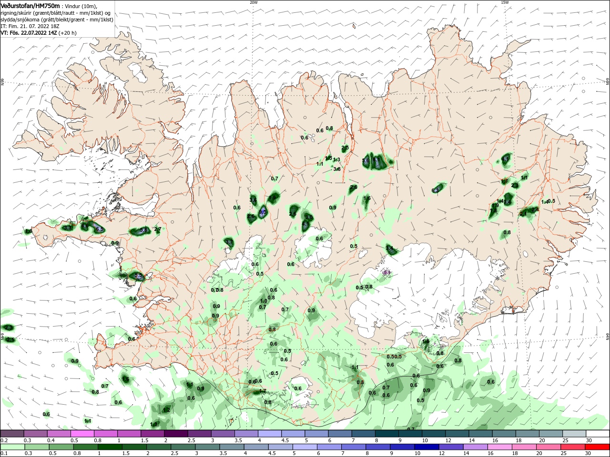Choose the 4 blue-grey swatch in green legend
This screenshot has height=457, width=610.
pyautogui.click(x=256, y=447)
